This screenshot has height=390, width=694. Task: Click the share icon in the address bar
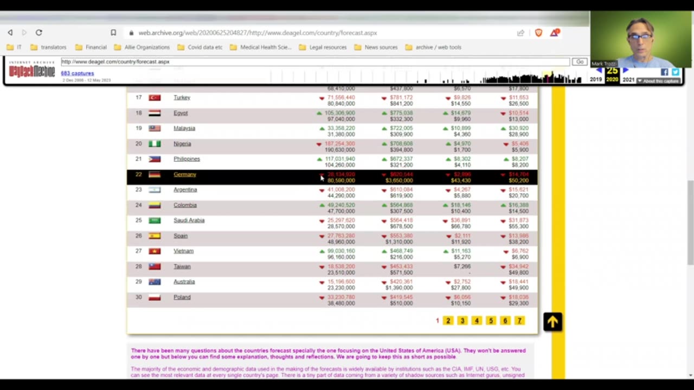tap(520, 32)
